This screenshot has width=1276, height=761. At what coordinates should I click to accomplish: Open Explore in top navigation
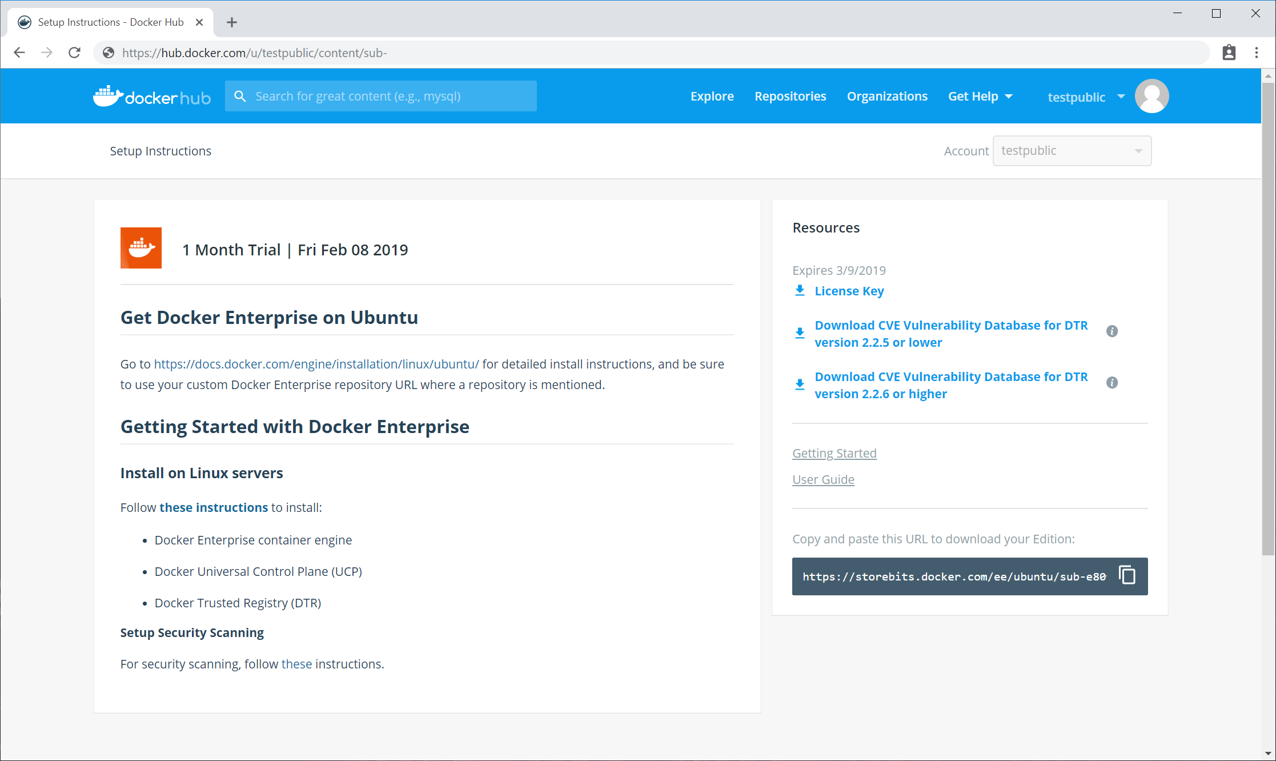[x=712, y=97]
